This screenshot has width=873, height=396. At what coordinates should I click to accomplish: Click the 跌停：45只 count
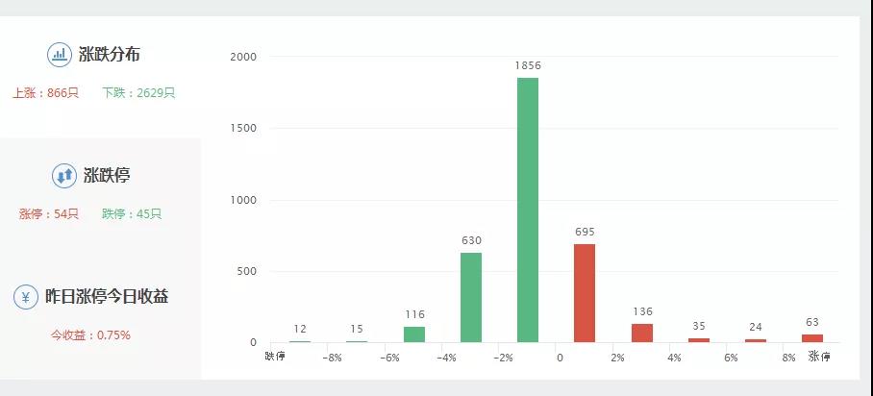coord(132,214)
